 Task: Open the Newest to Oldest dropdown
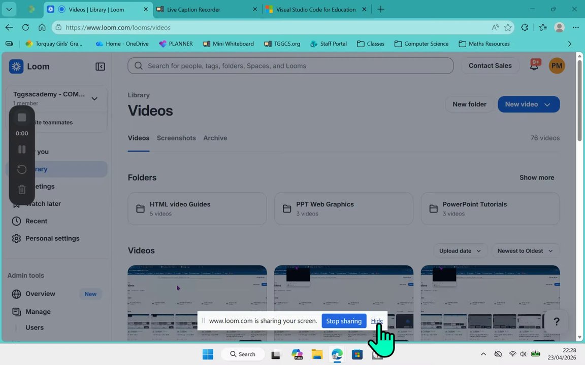pyautogui.click(x=525, y=251)
